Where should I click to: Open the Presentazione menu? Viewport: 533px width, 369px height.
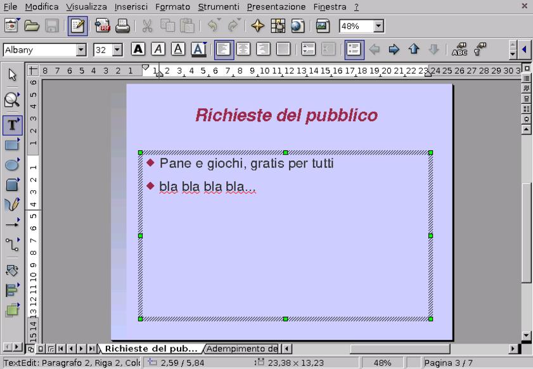pos(276,6)
